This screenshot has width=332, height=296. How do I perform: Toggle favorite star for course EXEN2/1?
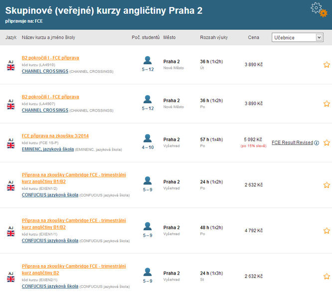point(327,276)
